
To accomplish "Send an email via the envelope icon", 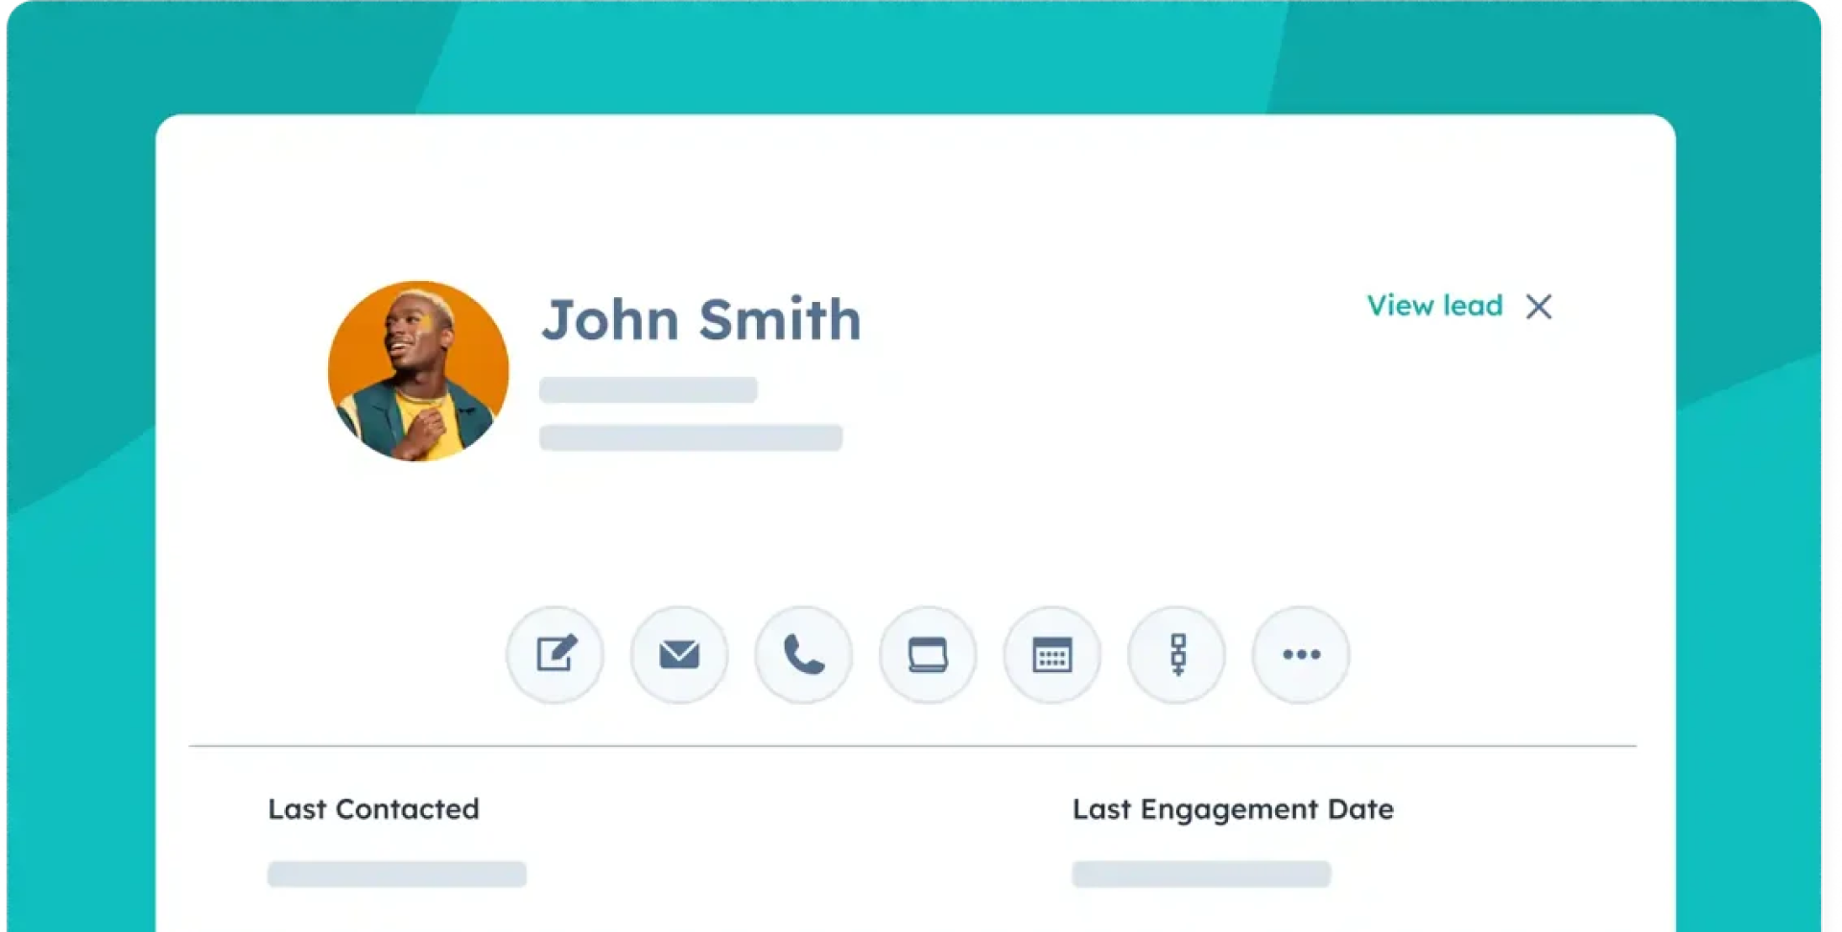I will click(679, 655).
